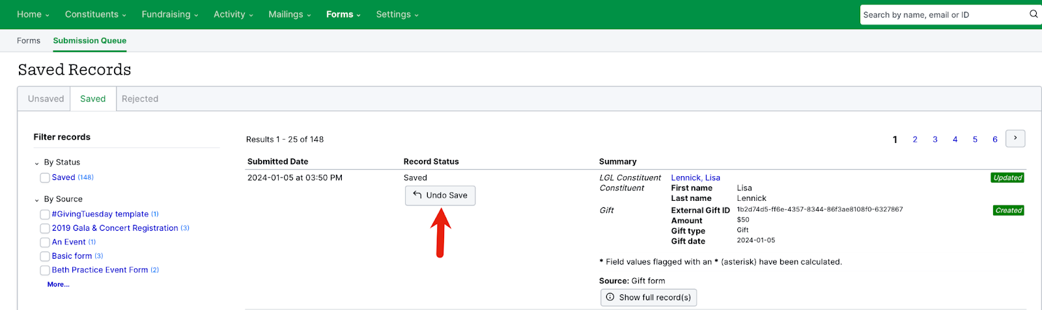1042x310 pixels.
Task: Go to next results page arrow
Action: pos(1015,138)
